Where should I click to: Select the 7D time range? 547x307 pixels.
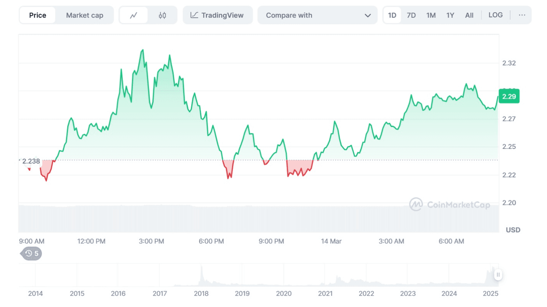(x=411, y=15)
